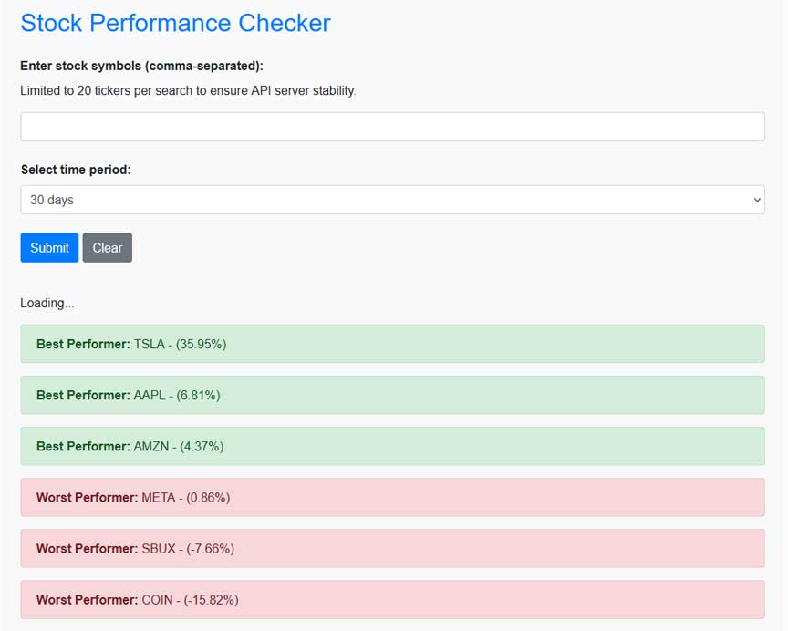
Task: Select the '30 days' option text
Action: [x=52, y=200]
